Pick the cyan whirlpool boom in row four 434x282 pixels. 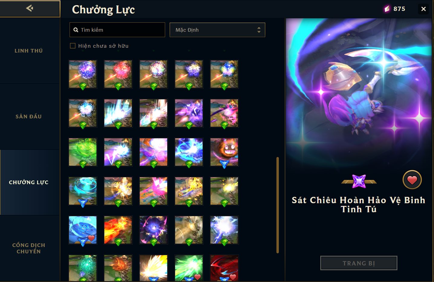pyautogui.click(x=83, y=191)
